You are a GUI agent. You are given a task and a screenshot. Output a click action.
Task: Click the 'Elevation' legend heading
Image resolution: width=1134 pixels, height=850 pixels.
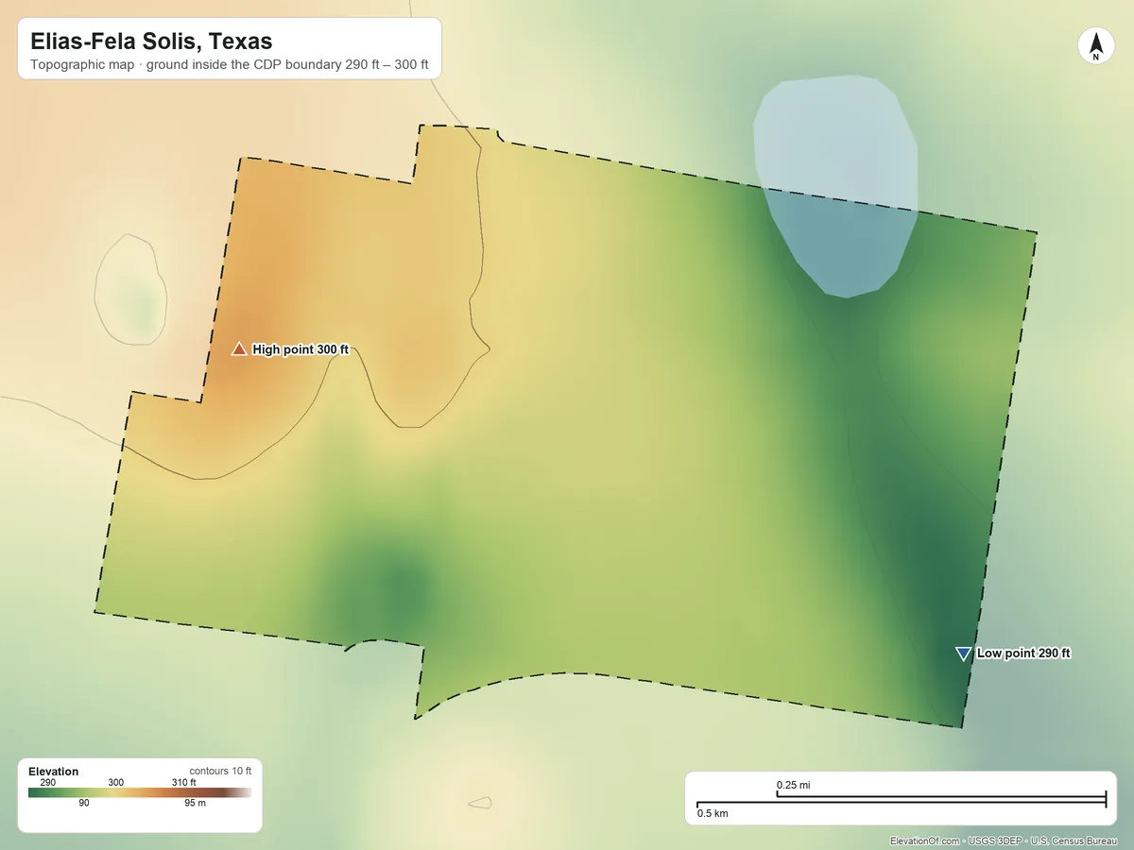click(54, 772)
